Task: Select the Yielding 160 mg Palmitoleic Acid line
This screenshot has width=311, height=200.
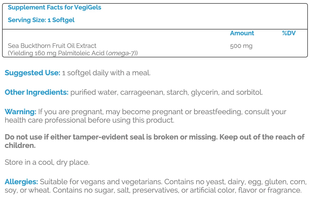Action: pyautogui.click(x=73, y=53)
